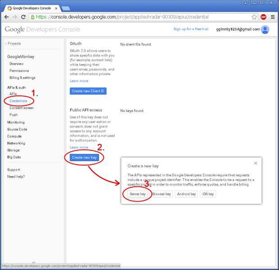
Task: Click the user avatar profile icon
Action: (x=265, y=30)
